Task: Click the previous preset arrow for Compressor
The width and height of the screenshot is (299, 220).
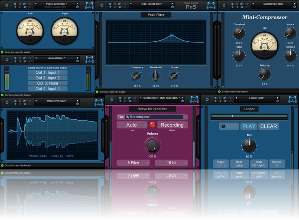Action: 252,4
